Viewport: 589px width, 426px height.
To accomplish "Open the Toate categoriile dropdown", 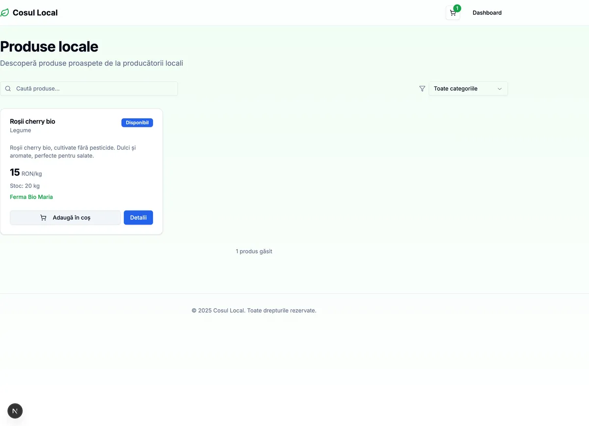I will 468,89.
